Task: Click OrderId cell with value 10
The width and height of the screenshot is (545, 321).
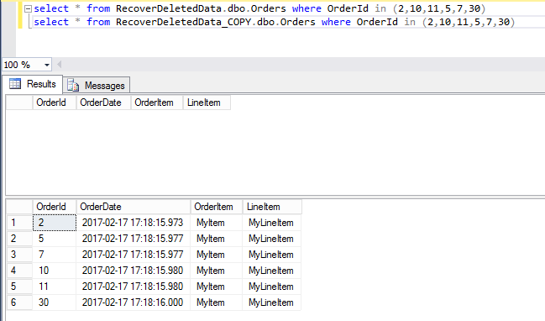Action: click(x=55, y=271)
